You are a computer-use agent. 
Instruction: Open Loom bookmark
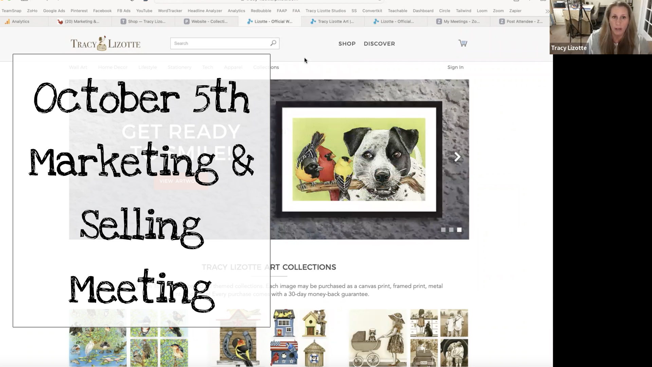[482, 11]
